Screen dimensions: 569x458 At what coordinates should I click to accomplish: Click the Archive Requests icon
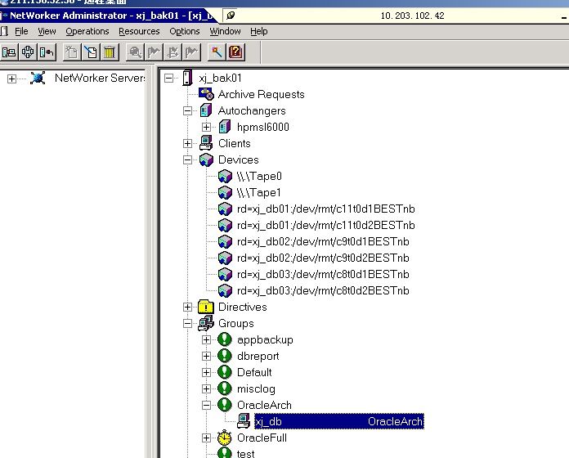(206, 94)
